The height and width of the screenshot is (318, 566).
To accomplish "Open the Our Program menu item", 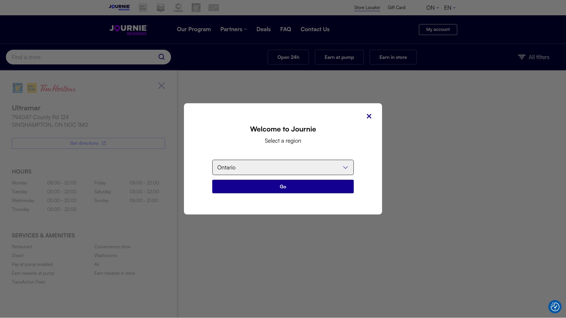I will (194, 29).
